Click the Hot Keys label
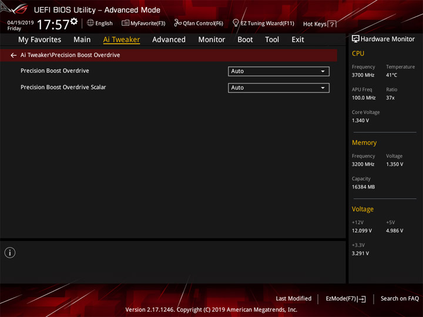The height and width of the screenshot is (317, 423). 314,24
